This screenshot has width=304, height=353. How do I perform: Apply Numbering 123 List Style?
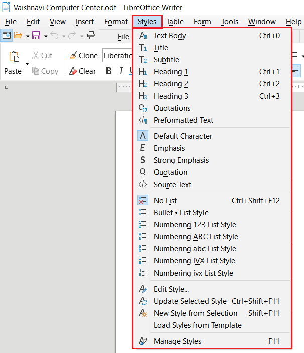pos(212,225)
